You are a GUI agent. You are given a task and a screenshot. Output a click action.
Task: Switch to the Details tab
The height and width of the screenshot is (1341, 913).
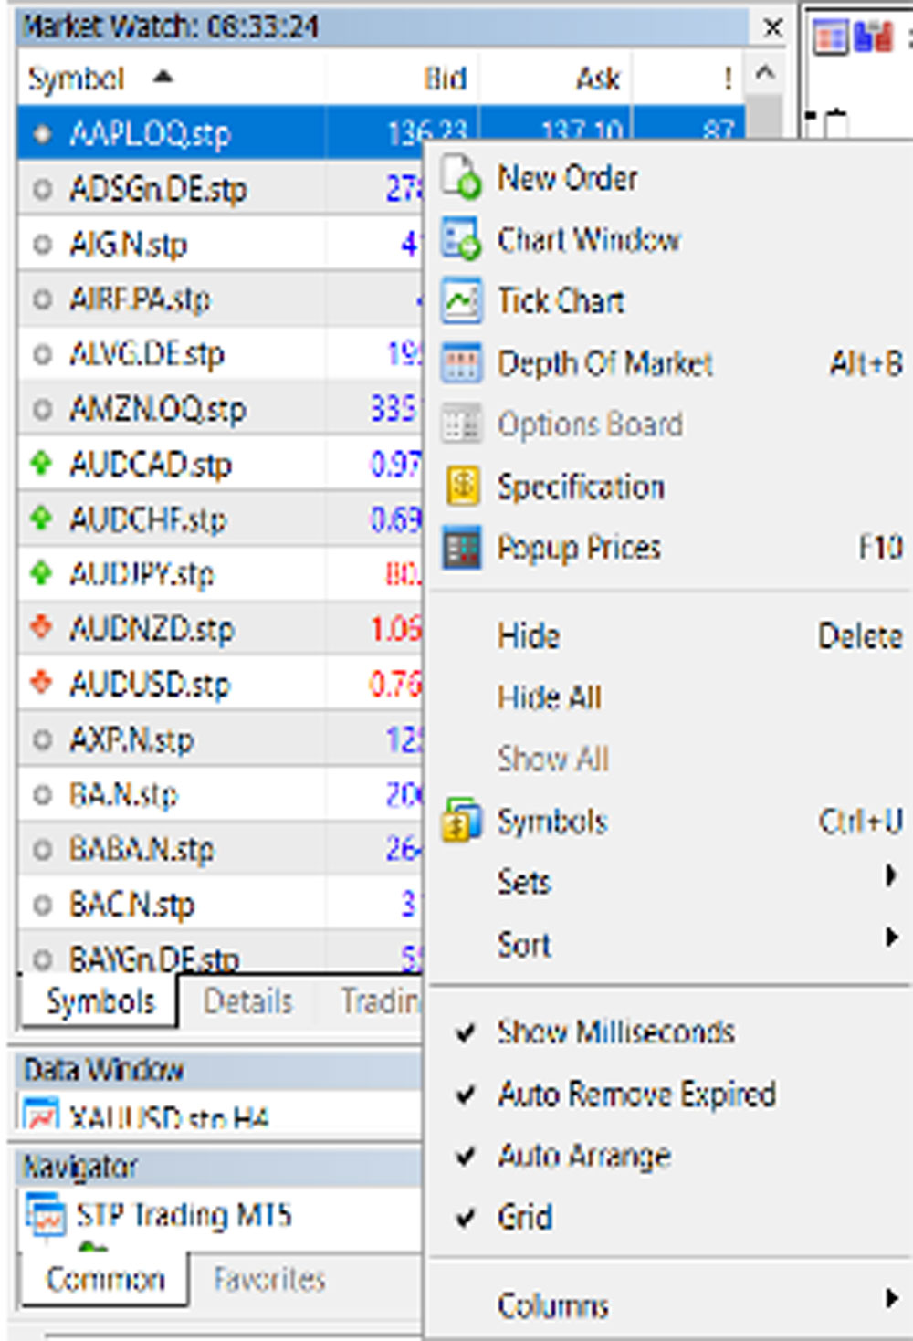point(247,1001)
